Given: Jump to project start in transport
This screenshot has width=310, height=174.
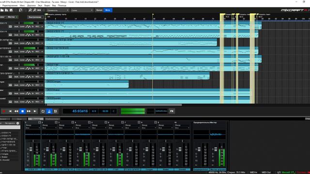Looking at the screenshot, I should pos(10,111).
